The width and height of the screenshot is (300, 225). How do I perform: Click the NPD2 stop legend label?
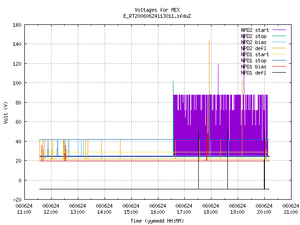point(254,36)
